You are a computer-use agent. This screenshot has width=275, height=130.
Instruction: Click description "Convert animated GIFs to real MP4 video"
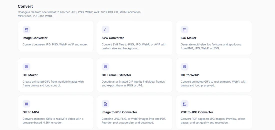[x=53, y=121]
